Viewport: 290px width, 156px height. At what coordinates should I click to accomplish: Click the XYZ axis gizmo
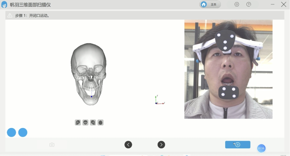coord(160,100)
